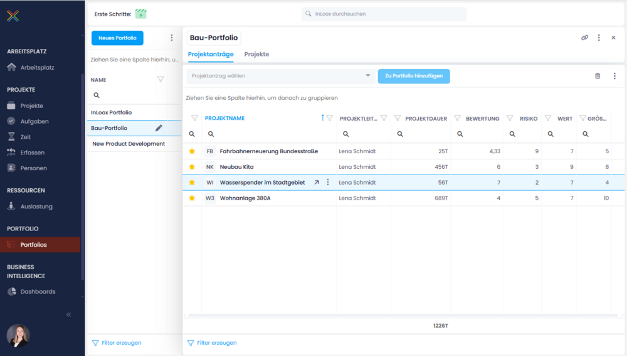Click the Neues Portfolio button

click(x=117, y=38)
